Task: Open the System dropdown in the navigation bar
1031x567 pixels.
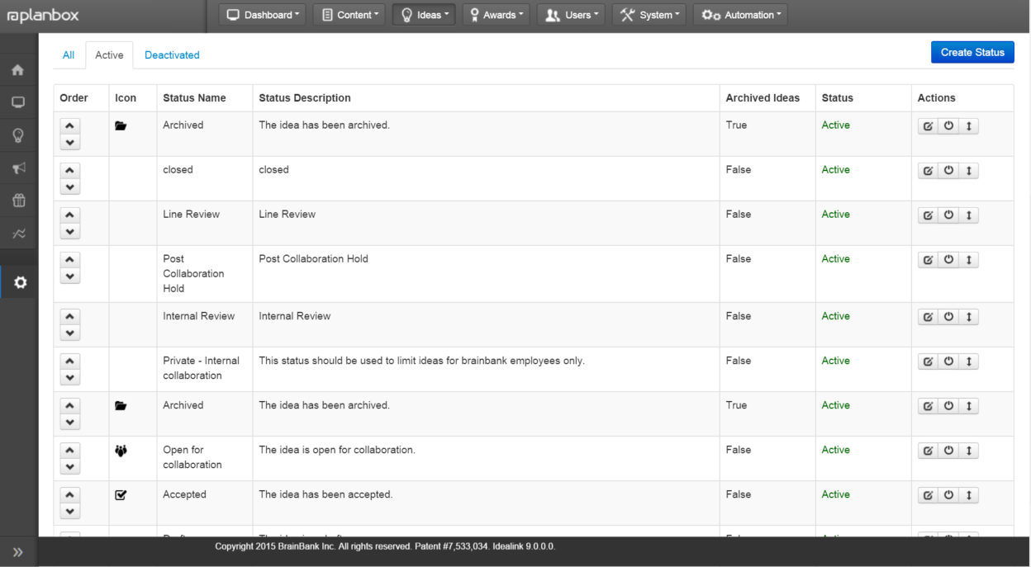Action: (649, 14)
